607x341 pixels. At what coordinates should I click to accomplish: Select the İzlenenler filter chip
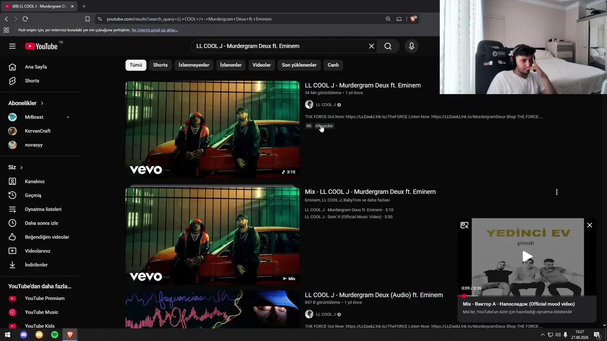pyautogui.click(x=231, y=65)
